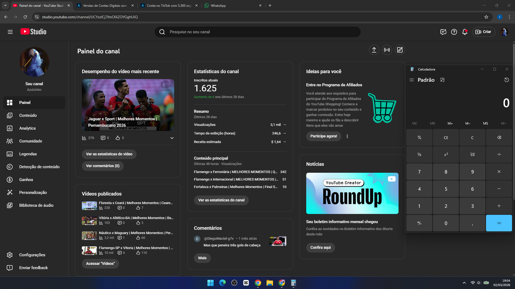
Task: Click the Participe agora! button
Action: [323, 136]
